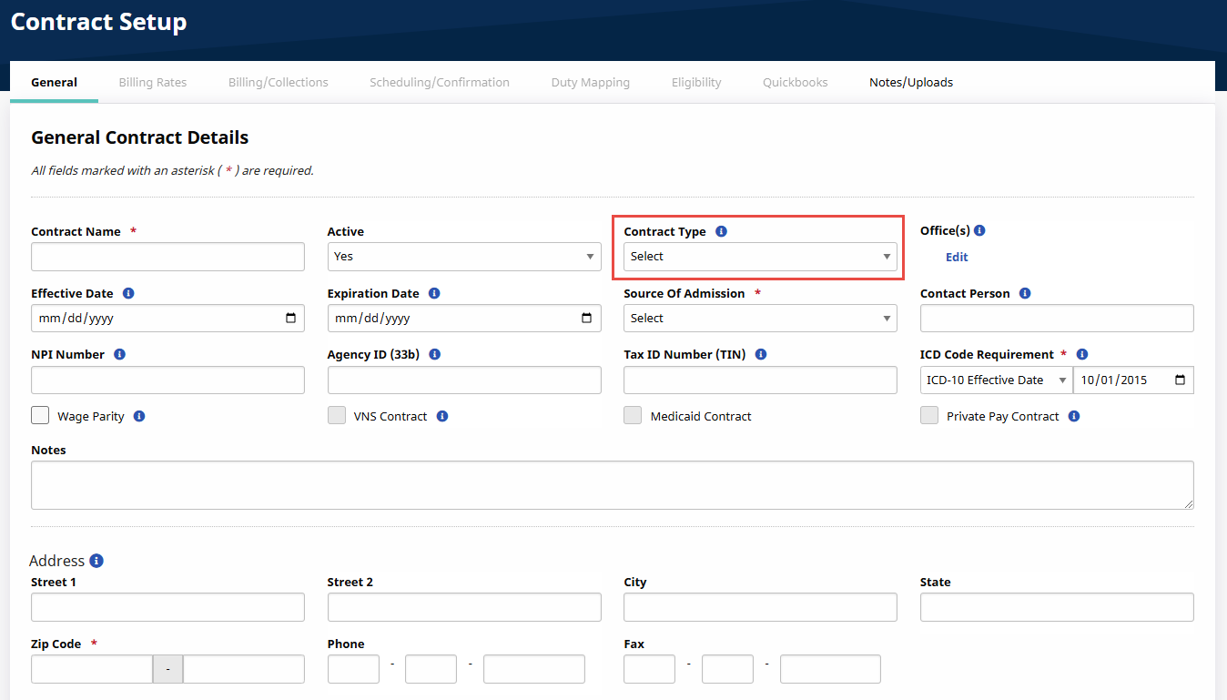Click the Edit link under Office(s)

(957, 257)
